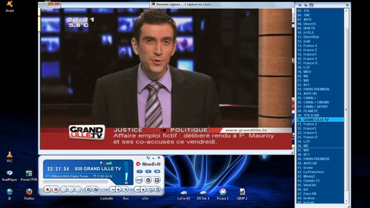
Task: Open the Picasa 3 desktop icon
Action: (222, 194)
